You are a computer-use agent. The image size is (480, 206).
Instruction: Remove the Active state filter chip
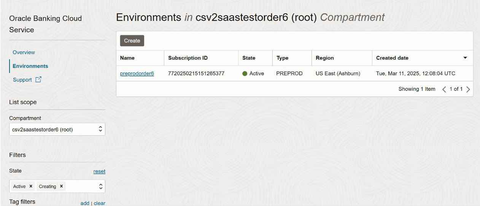tap(31, 186)
